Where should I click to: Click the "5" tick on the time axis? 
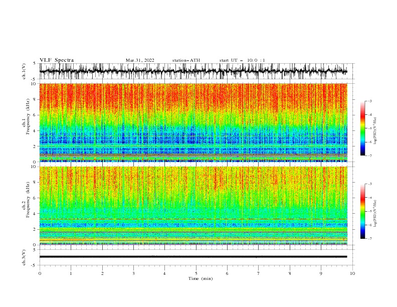[x=196, y=273]
